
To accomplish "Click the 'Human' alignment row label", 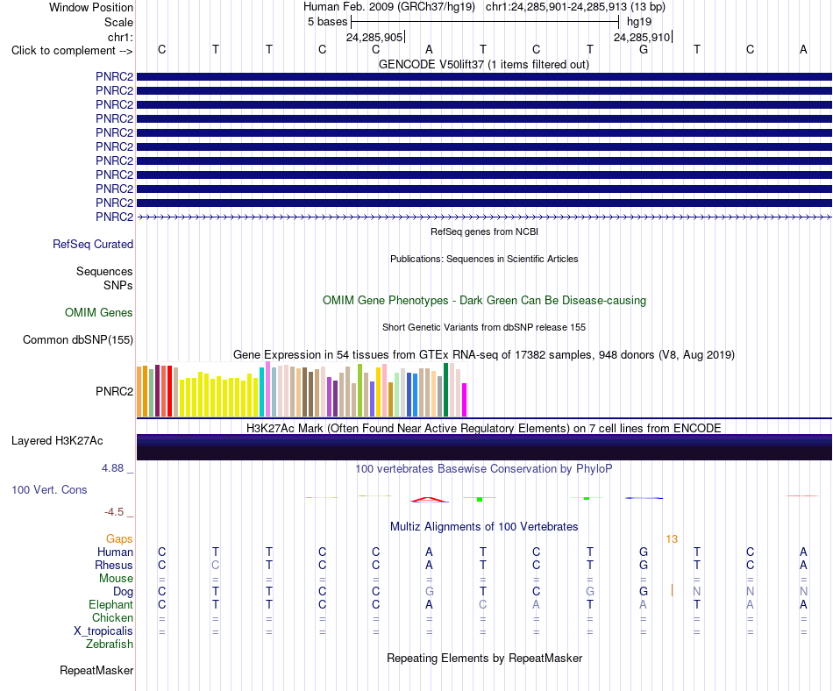I will (115, 552).
